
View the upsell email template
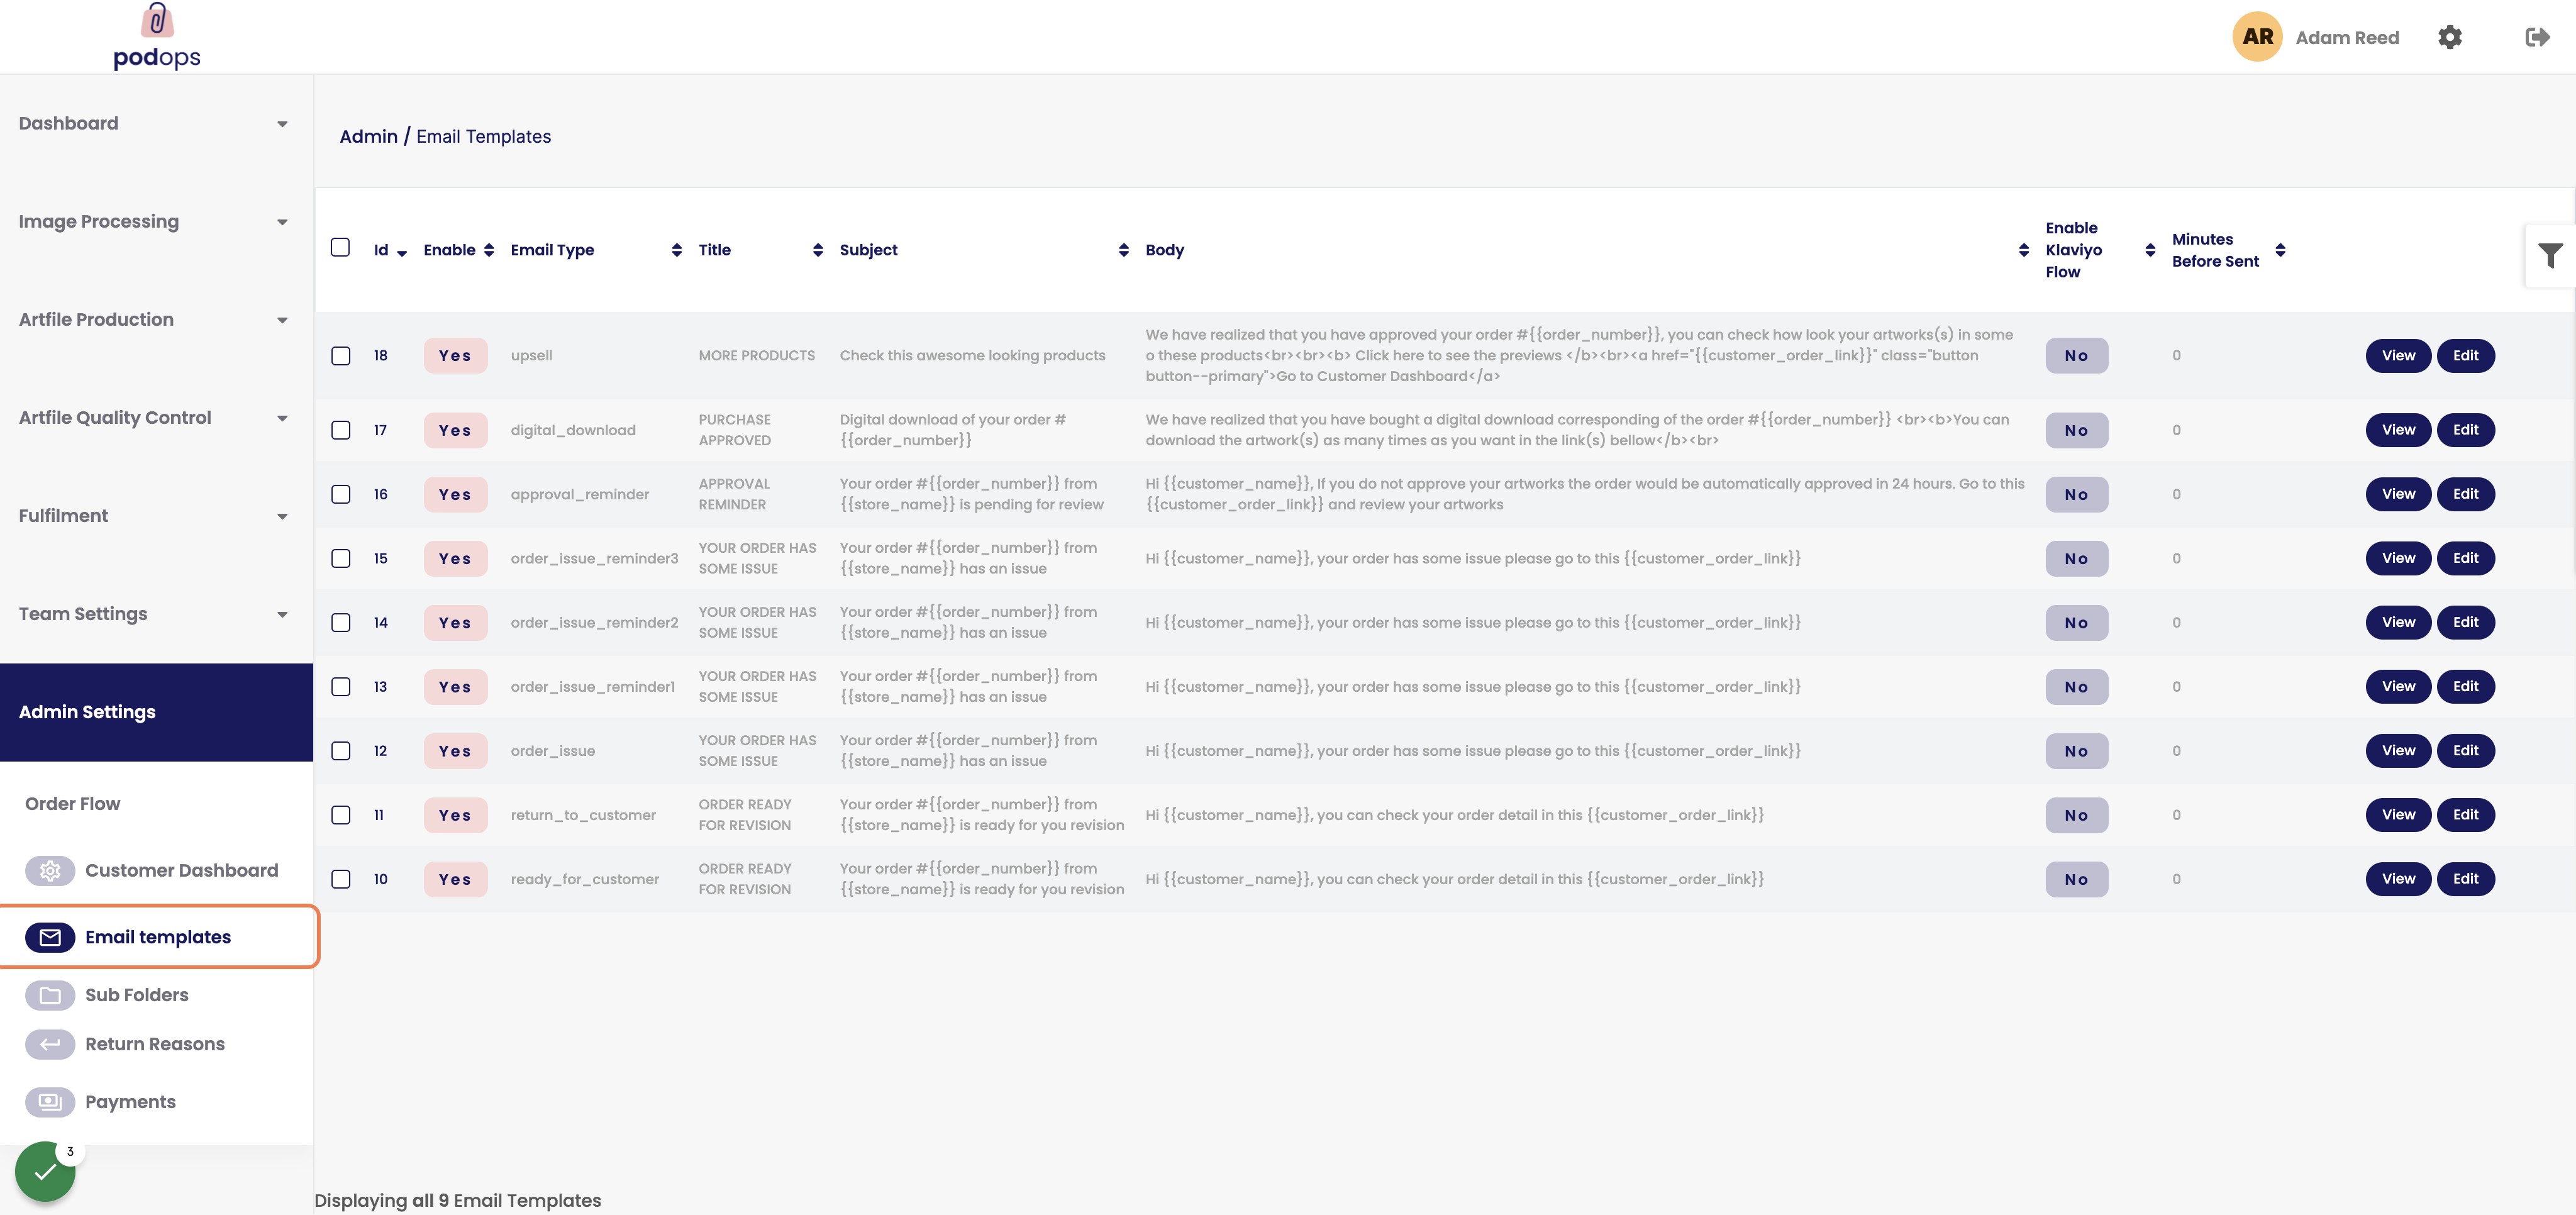(x=2398, y=356)
